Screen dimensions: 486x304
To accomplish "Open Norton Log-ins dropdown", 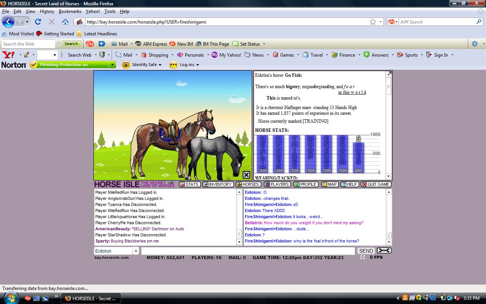I will pos(184,65).
